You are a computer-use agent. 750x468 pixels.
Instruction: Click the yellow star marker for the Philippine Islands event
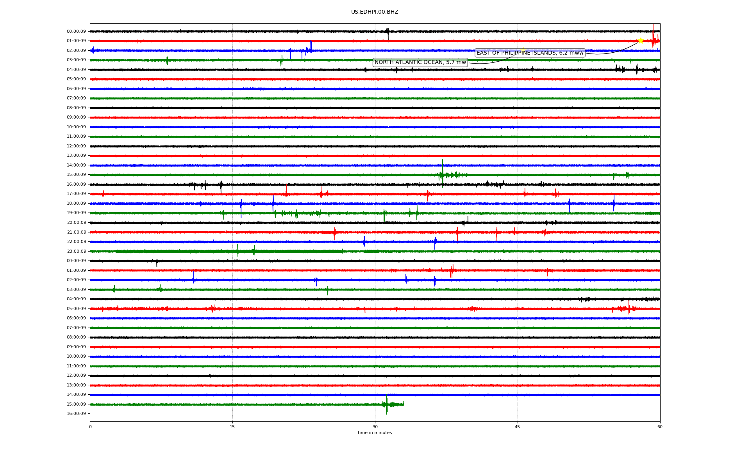coord(641,41)
